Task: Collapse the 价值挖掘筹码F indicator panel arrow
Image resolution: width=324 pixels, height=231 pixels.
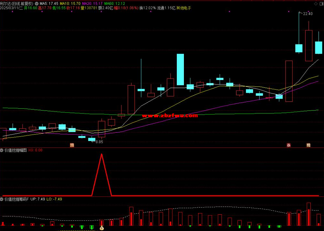Action: (x=2, y=199)
